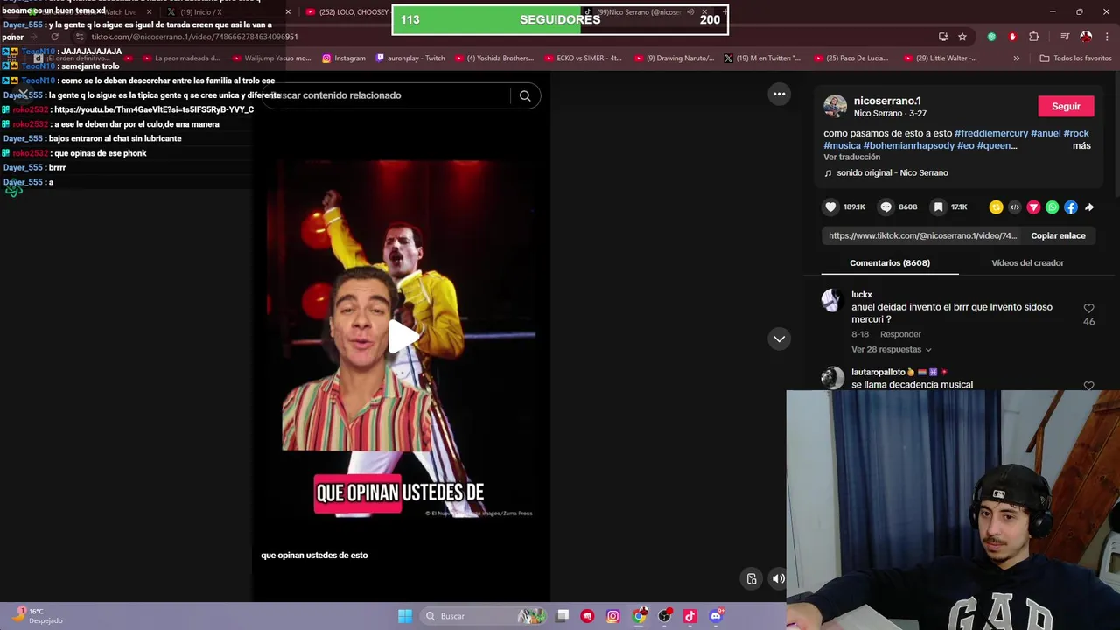Viewport: 1120px width, 630px height.
Task: Open the '(29) Little Walter' bookmark
Action: [941, 59]
